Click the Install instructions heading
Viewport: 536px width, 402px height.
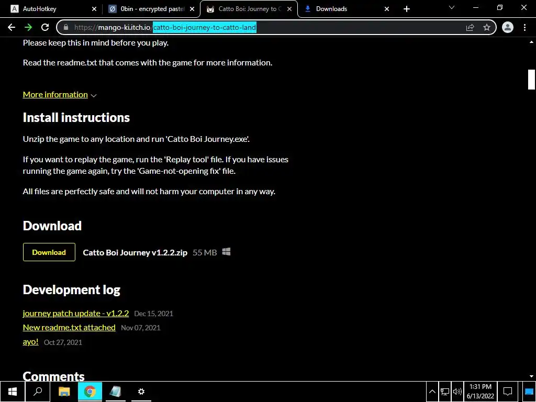76,118
